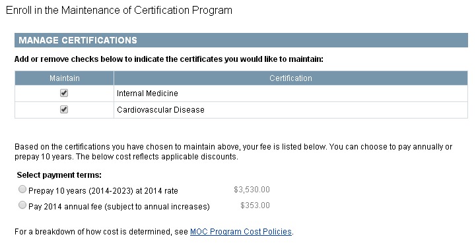Click the 'Select payment terms:' heading
This screenshot has width=476, height=243.
(x=59, y=175)
